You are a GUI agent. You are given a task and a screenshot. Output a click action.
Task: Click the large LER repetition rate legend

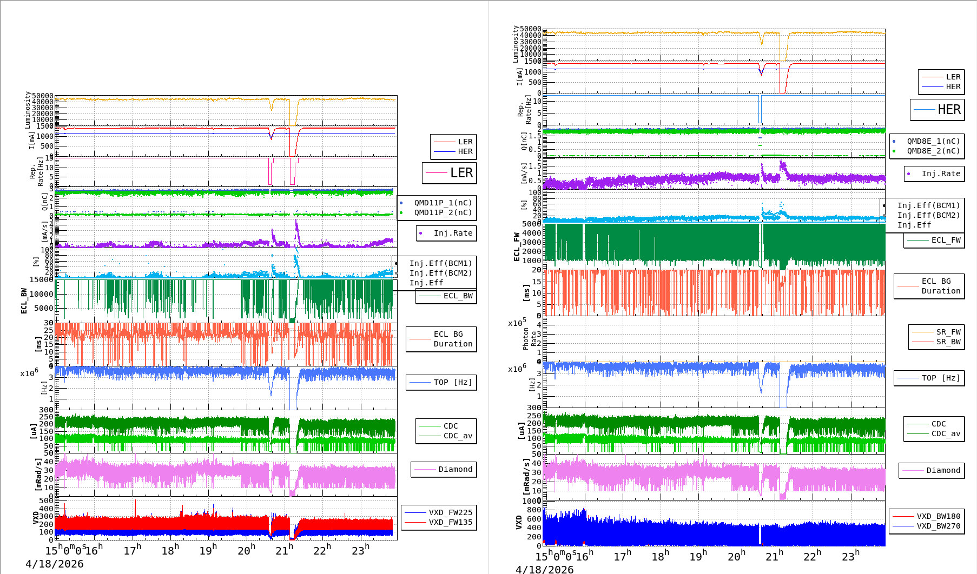pos(449,173)
